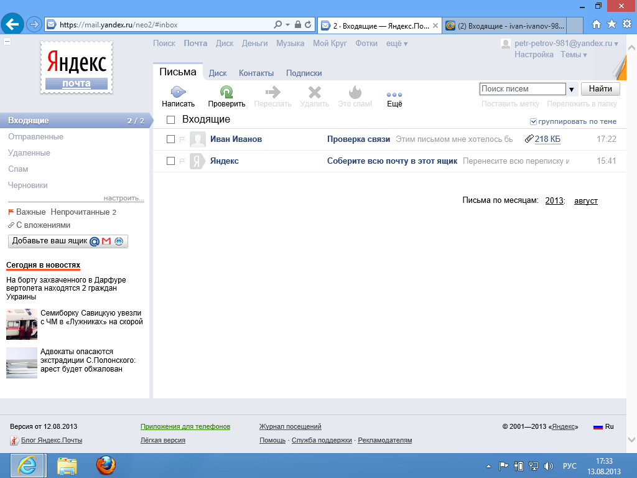Open File Explorer from taskbar

pyautogui.click(x=67, y=466)
